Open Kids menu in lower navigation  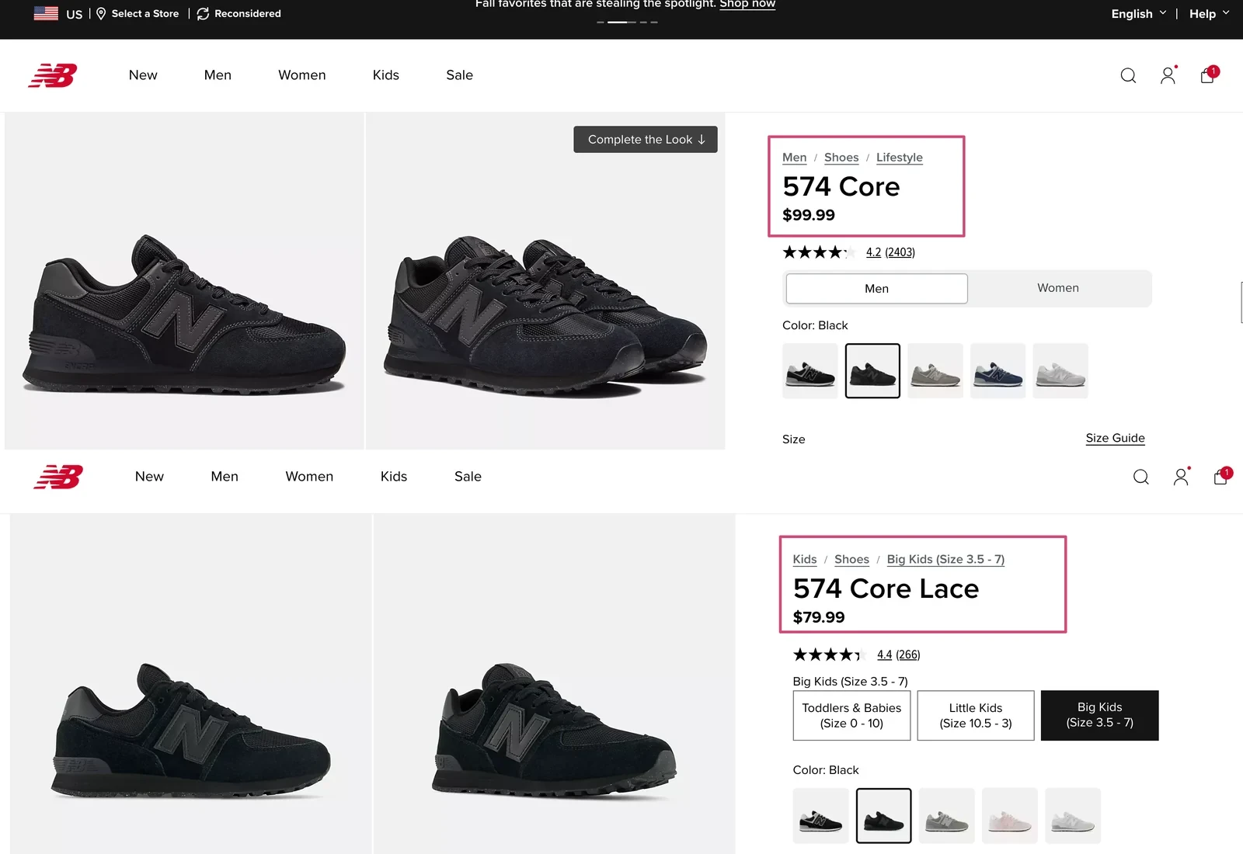pos(394,477)
